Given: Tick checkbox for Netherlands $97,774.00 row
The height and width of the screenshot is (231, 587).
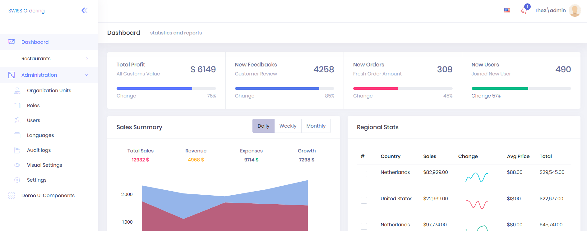Looking at the screenshot, I should tap(364, 226).
